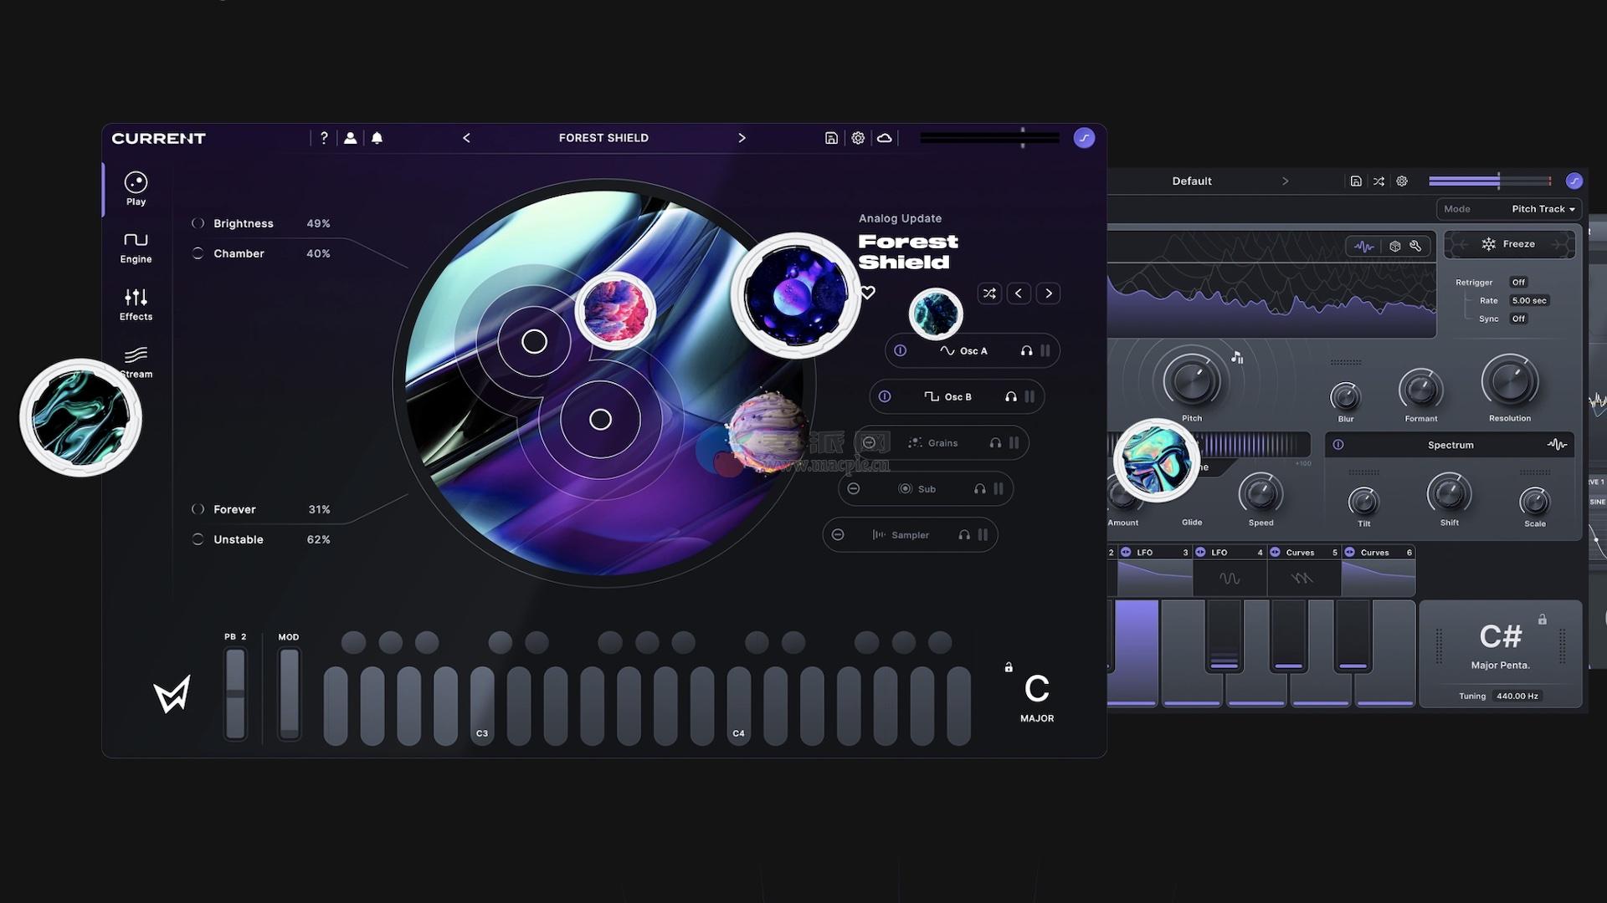The image size is (1607, 903).
Task: Save preset with the Current save icon
Action: coord(831,138)
